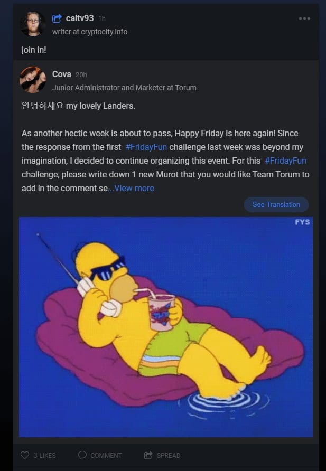The height and width of the screenshot is (471, 326).
Task: Click the See Translation button
Action: 276,204
